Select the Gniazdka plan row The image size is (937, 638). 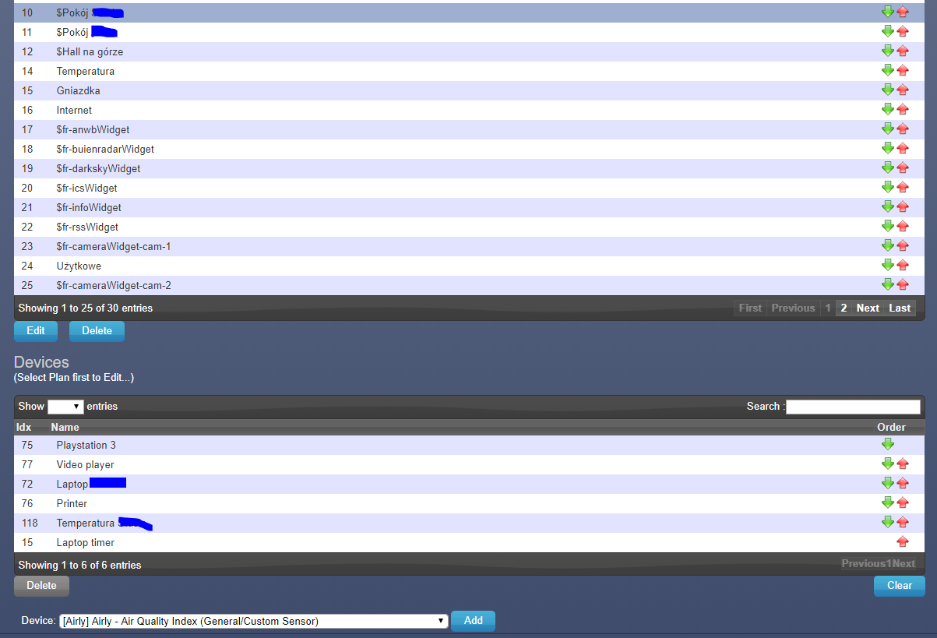pyautogui.click(x=469, y=90)
